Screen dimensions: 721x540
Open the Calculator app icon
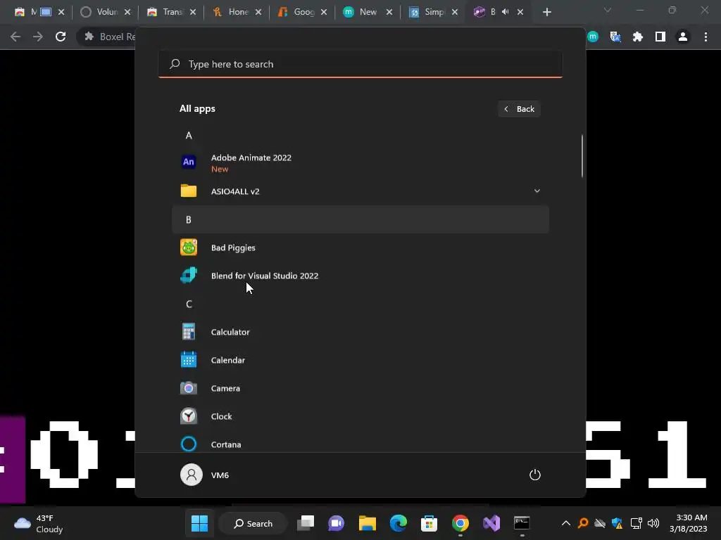coord(189,332)
